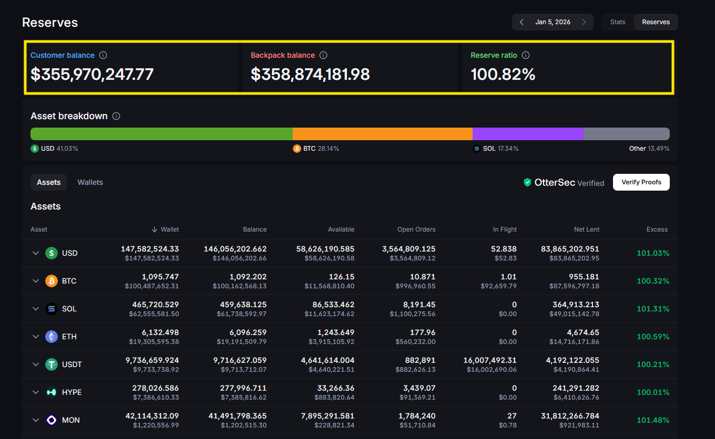Click the MON asset icon
Image resolution: width=715 pixels, height=439 pixels.
[51, 420]
